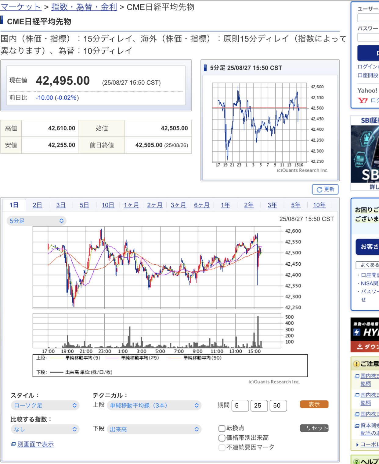Click the third 期間 field showing 50
Viewport: 379px width, 464px height.
(278, 406)
